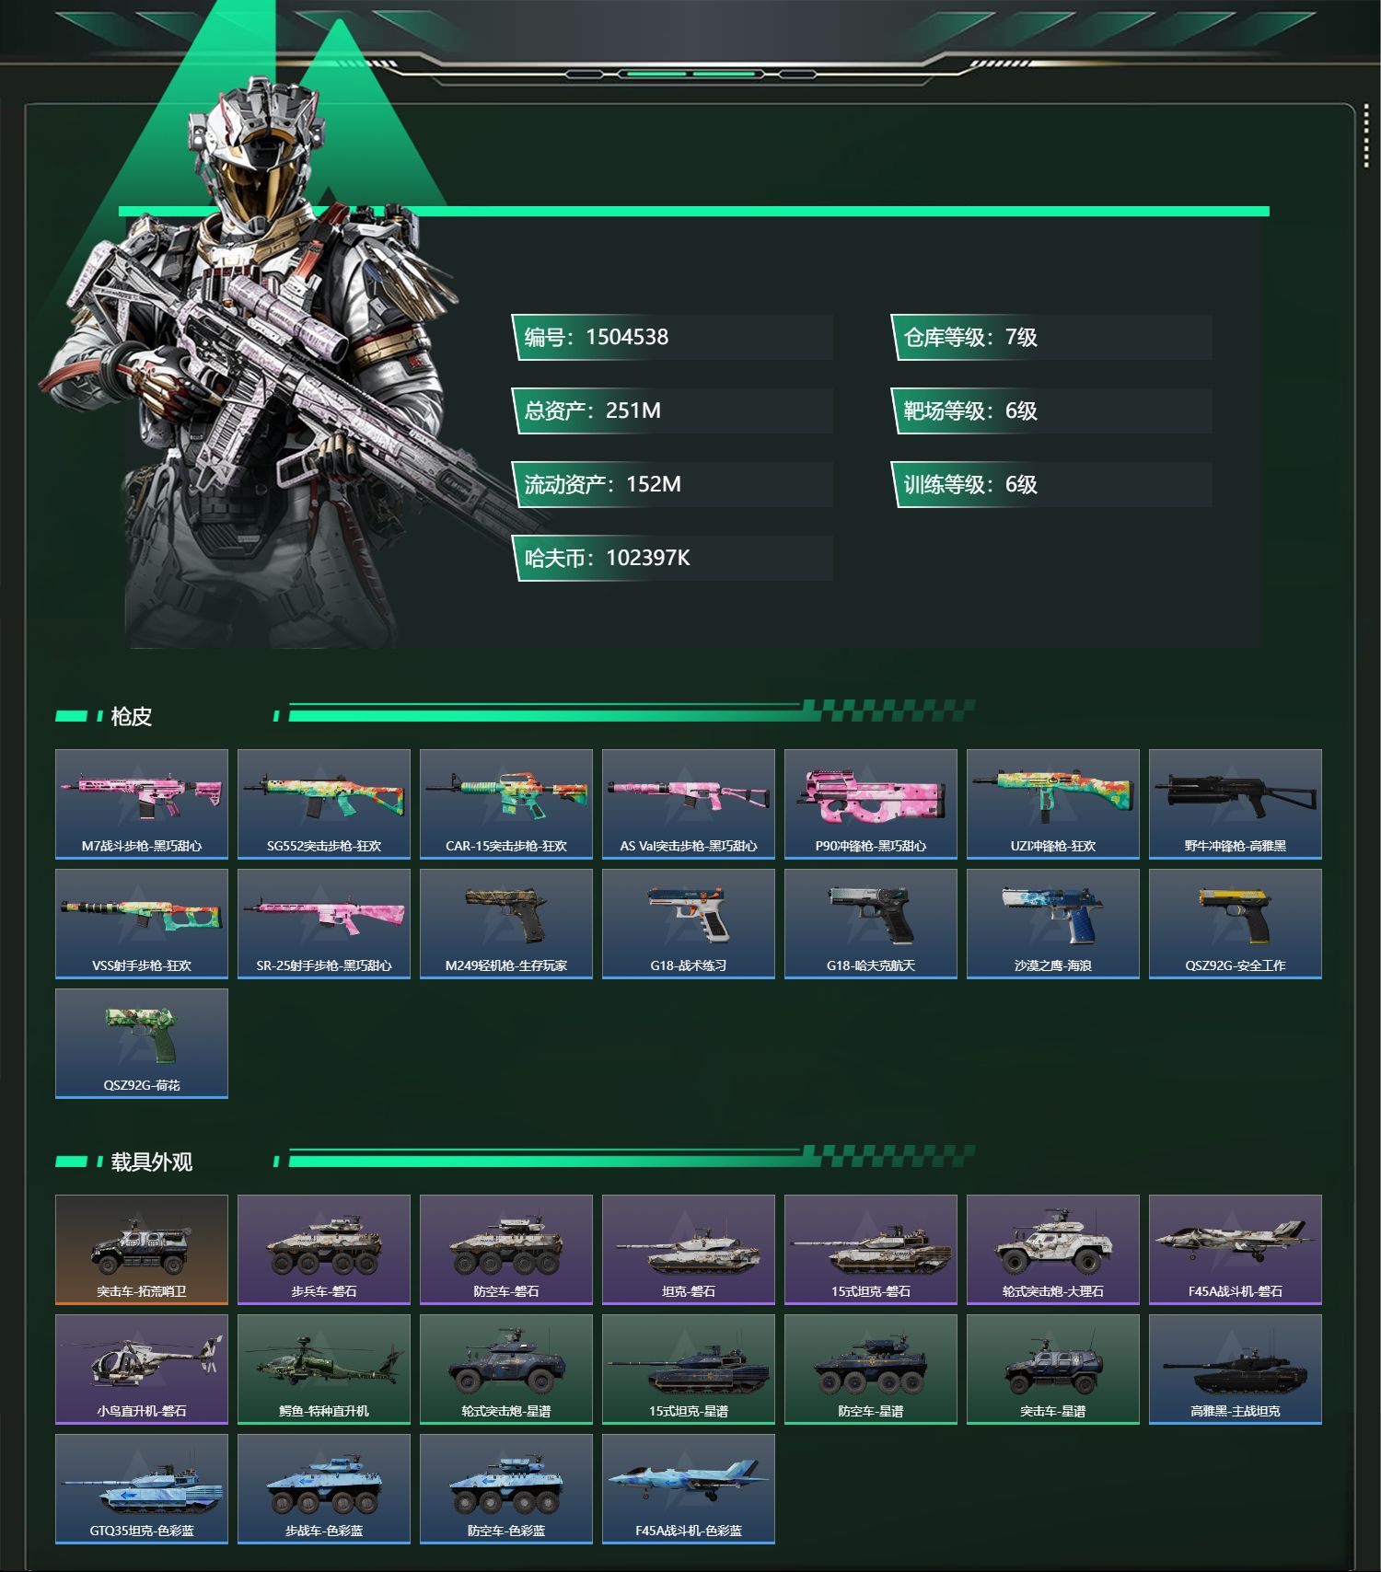Click 轮式突击炮-大理石 vehicle card
Viewport: 1381px width, 1572px height.
tap(1053, 1250)
